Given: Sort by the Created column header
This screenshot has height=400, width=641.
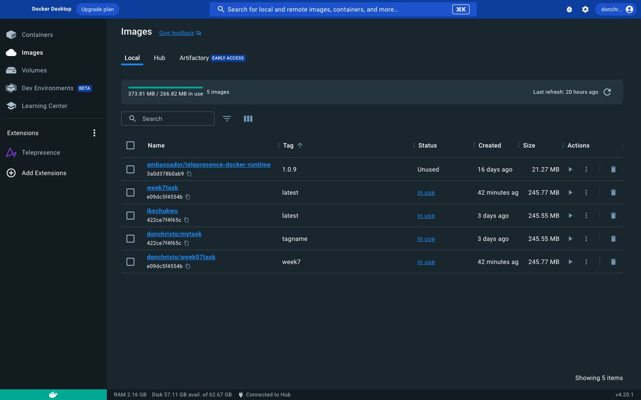Looking at the screenshot, I should [490, 145].
